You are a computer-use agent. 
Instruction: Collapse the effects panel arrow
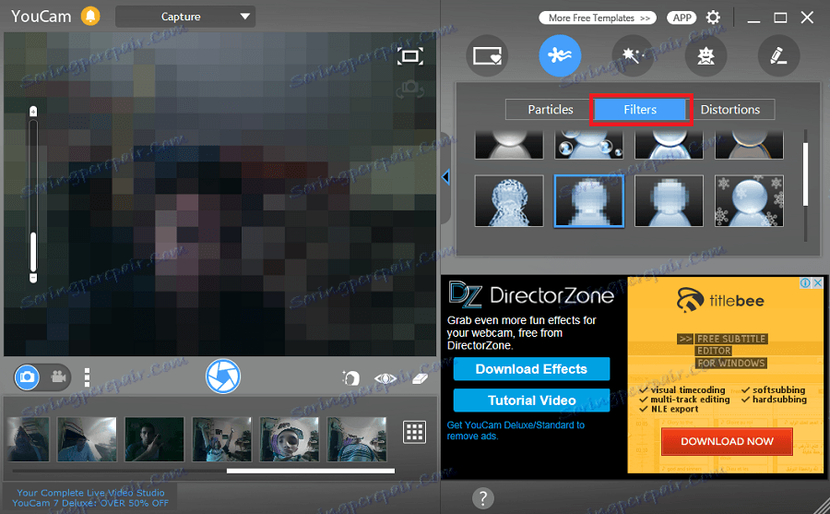[x=445, y=177]
